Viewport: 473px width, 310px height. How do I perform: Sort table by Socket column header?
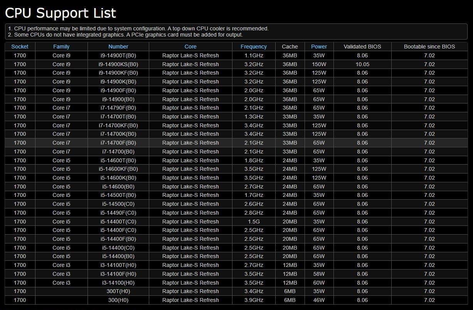point(20,47)
